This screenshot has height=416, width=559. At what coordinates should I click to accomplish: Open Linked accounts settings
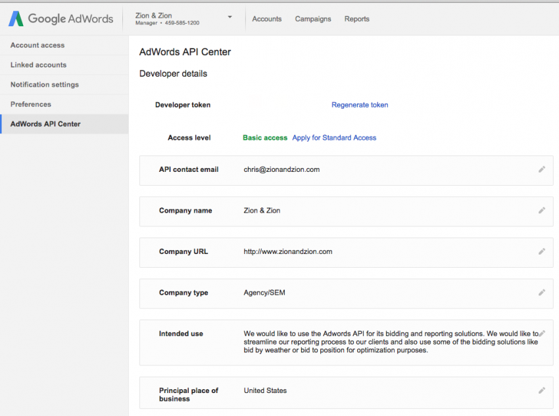tap(39, 64)
